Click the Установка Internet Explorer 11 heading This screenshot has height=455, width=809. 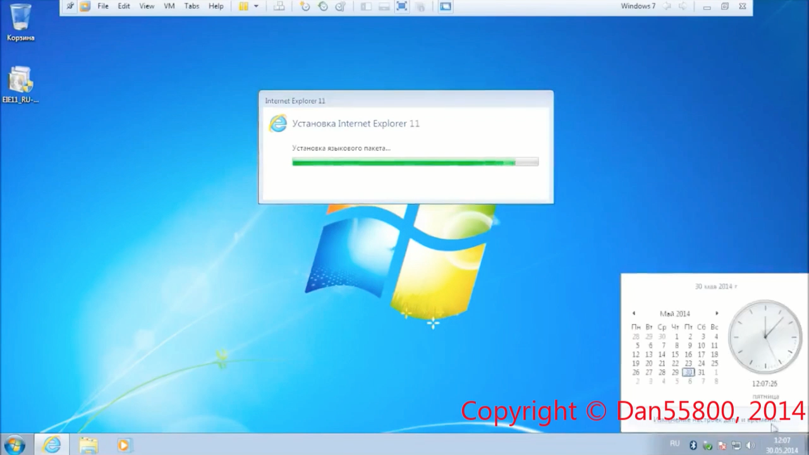click(356, 124)
